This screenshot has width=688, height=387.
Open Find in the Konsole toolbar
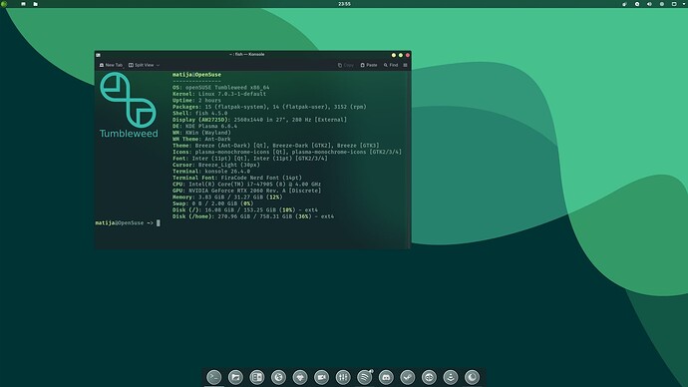click(391, 65)
